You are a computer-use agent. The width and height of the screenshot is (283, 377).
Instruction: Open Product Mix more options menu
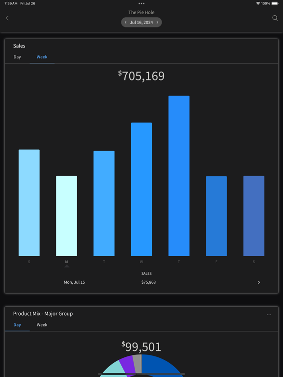click(269, 315)
